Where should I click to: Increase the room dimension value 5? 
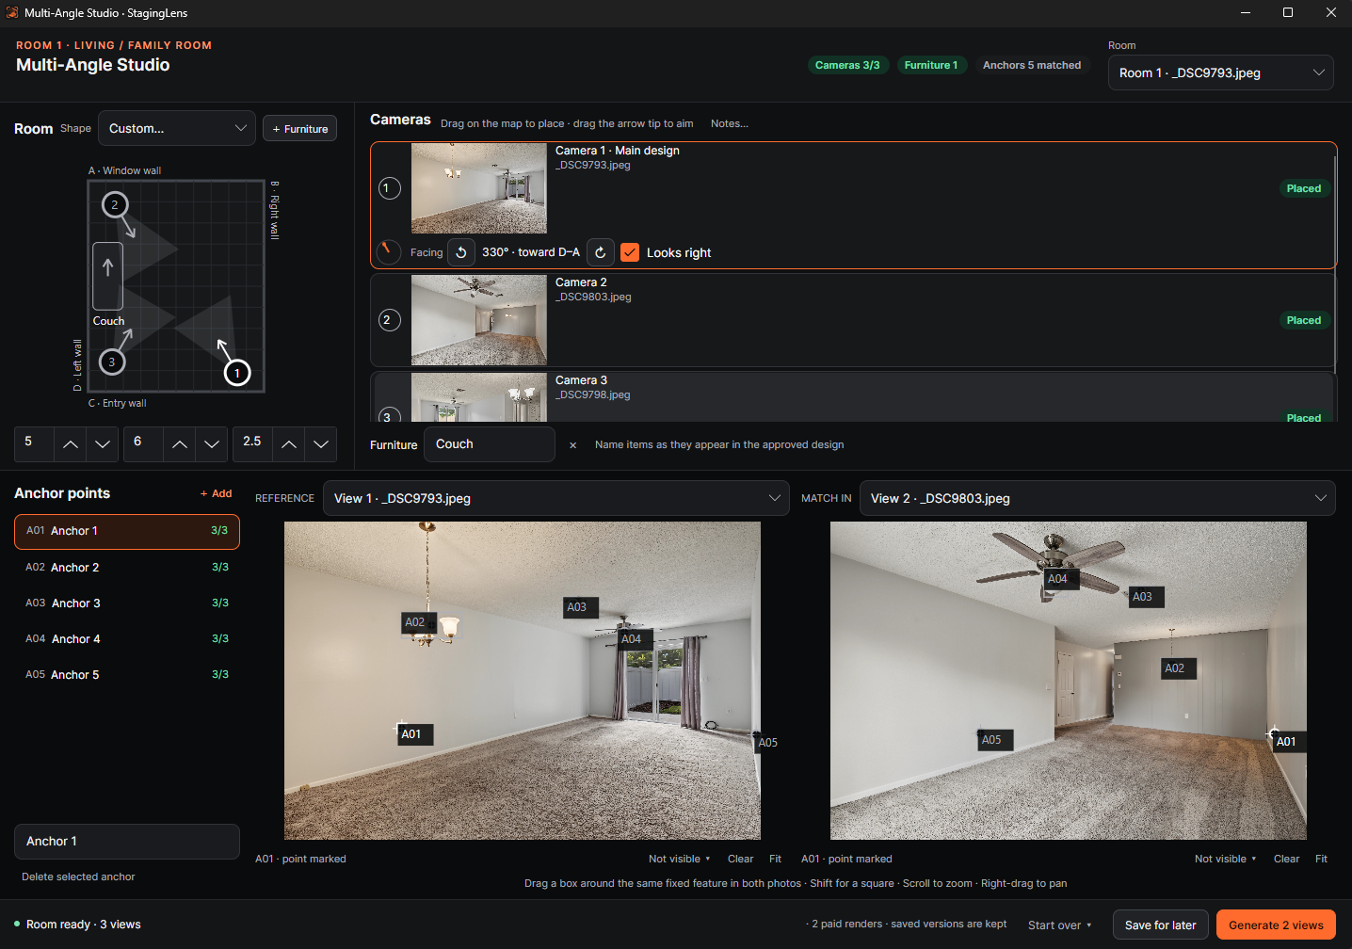(x=71, y=444)
